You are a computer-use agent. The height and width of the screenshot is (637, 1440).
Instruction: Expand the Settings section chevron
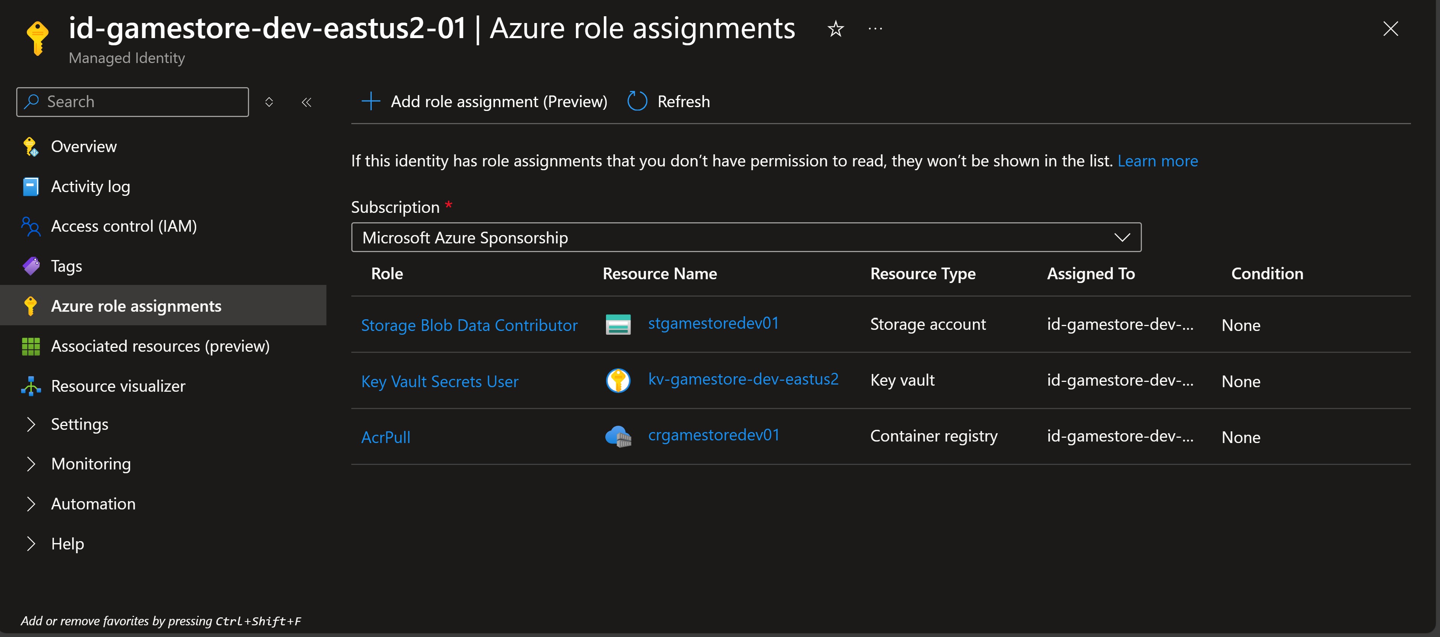coord(31,425)
